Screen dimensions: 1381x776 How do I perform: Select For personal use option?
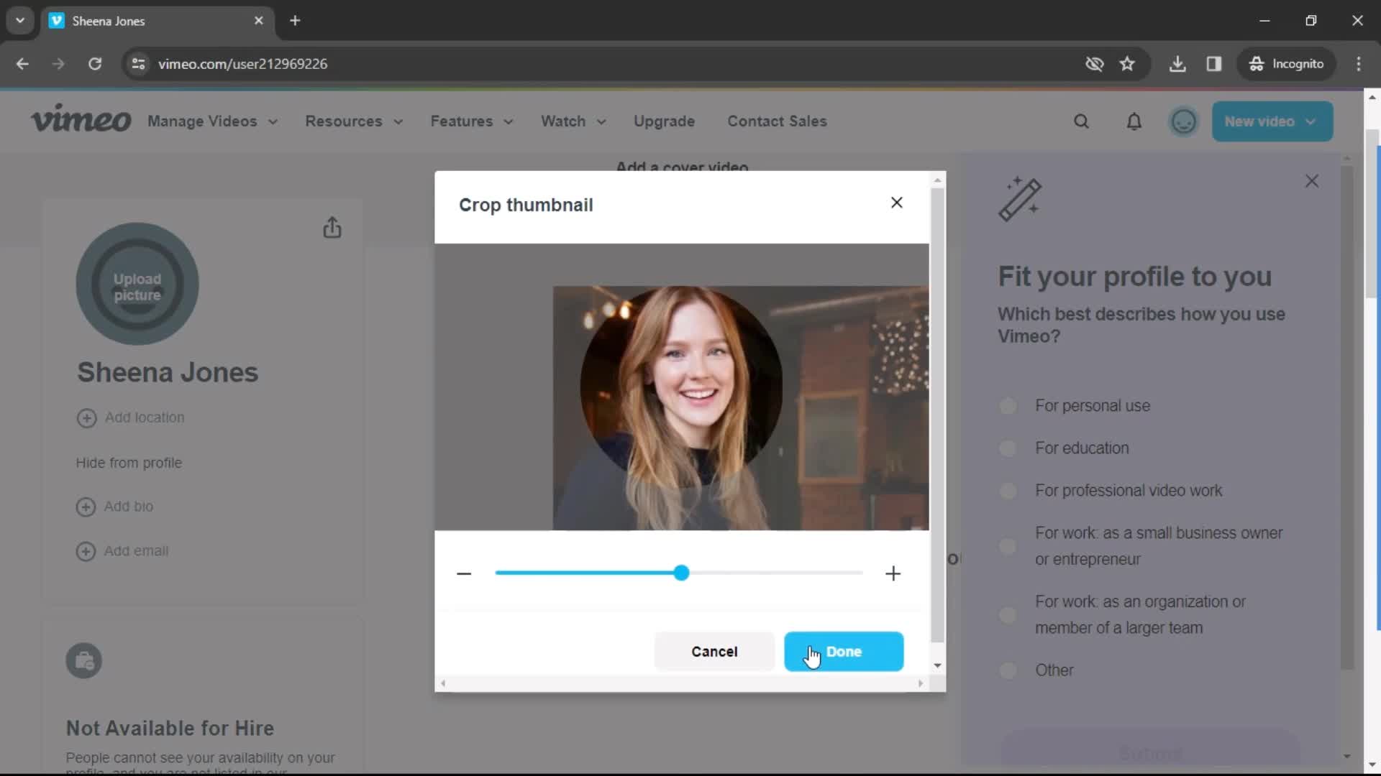1008,406
